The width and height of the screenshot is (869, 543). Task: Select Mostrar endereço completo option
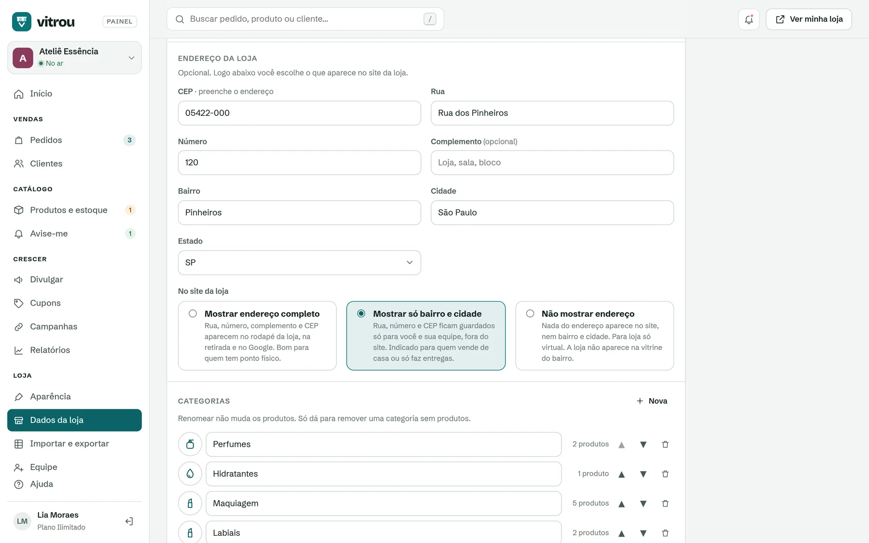257,336
